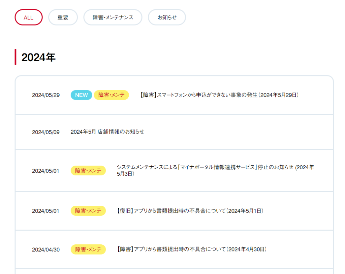
Task: Click the 2024年 section heading
Action: (x=38, y=58)
